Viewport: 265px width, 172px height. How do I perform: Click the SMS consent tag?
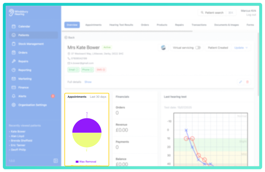tap(101, 70)
